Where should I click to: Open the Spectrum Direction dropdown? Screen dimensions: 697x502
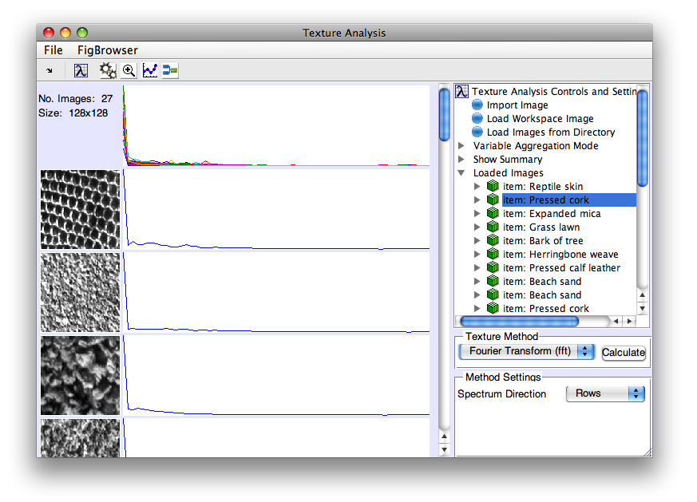coord(604,393)
